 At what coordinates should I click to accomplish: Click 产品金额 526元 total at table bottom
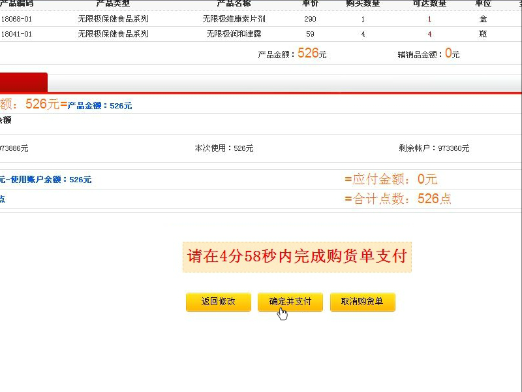click(x=292, y=54)
